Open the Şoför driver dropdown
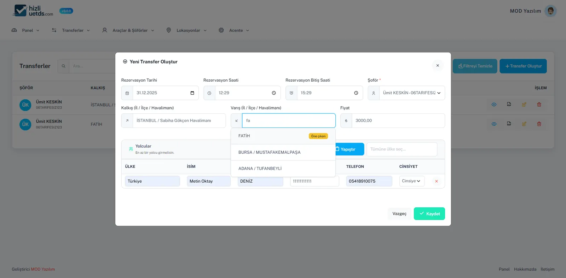Viewport: 566px width, 278px height. pyautogui.click(x=411, y=93)
